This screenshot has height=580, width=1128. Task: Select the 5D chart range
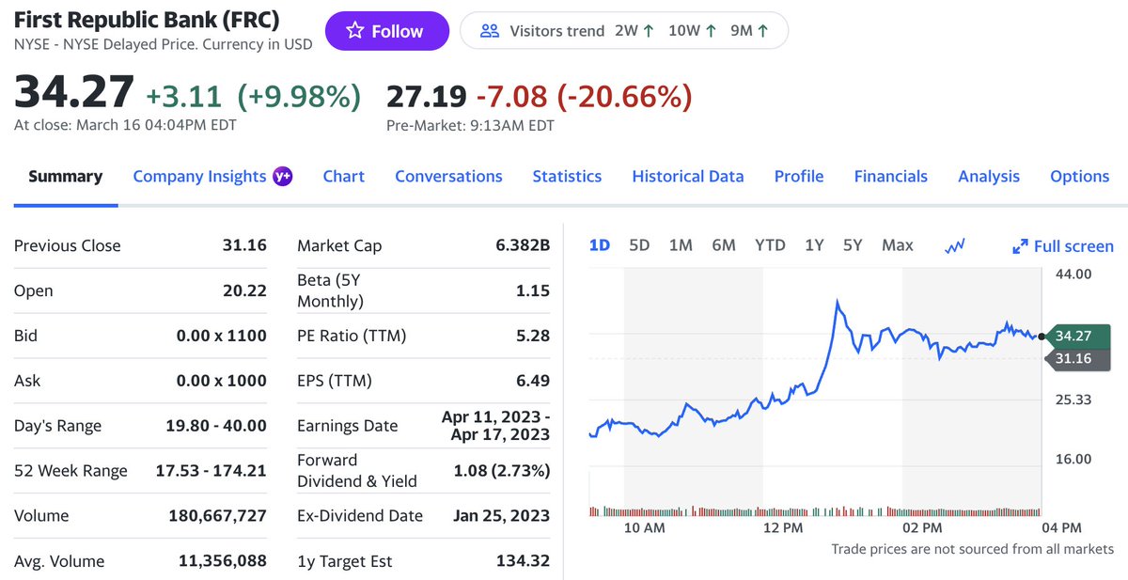[x=639, y=245]
